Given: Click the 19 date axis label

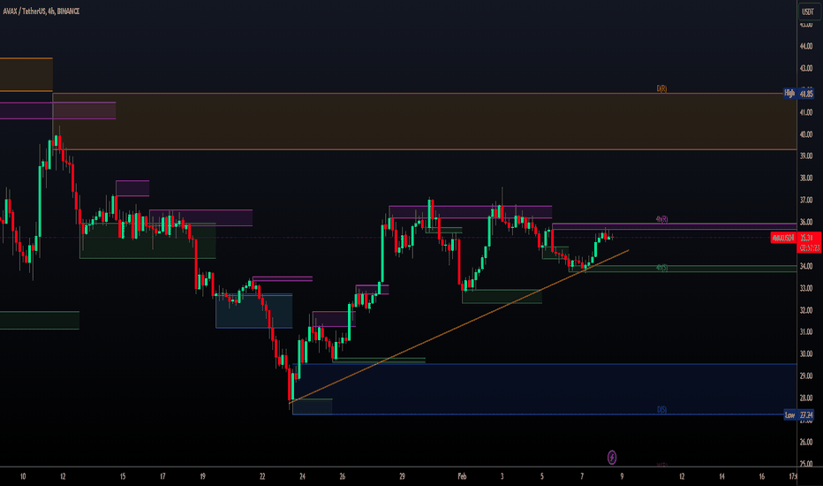Looking at the screenshot, I should (x=202, y=476).
